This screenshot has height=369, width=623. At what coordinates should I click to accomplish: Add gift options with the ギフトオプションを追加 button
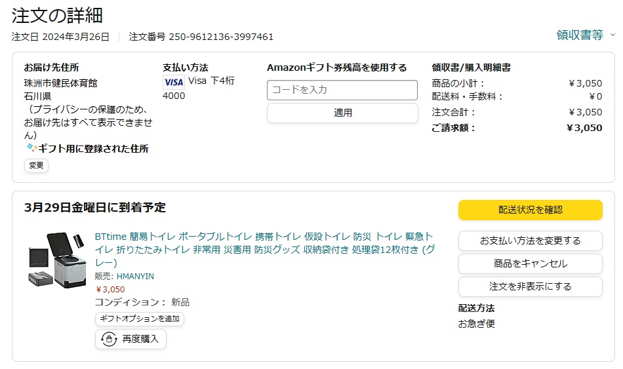(x=140, y=319)
